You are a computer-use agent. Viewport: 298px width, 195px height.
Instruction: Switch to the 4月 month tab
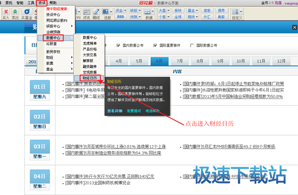coord(119,61)
